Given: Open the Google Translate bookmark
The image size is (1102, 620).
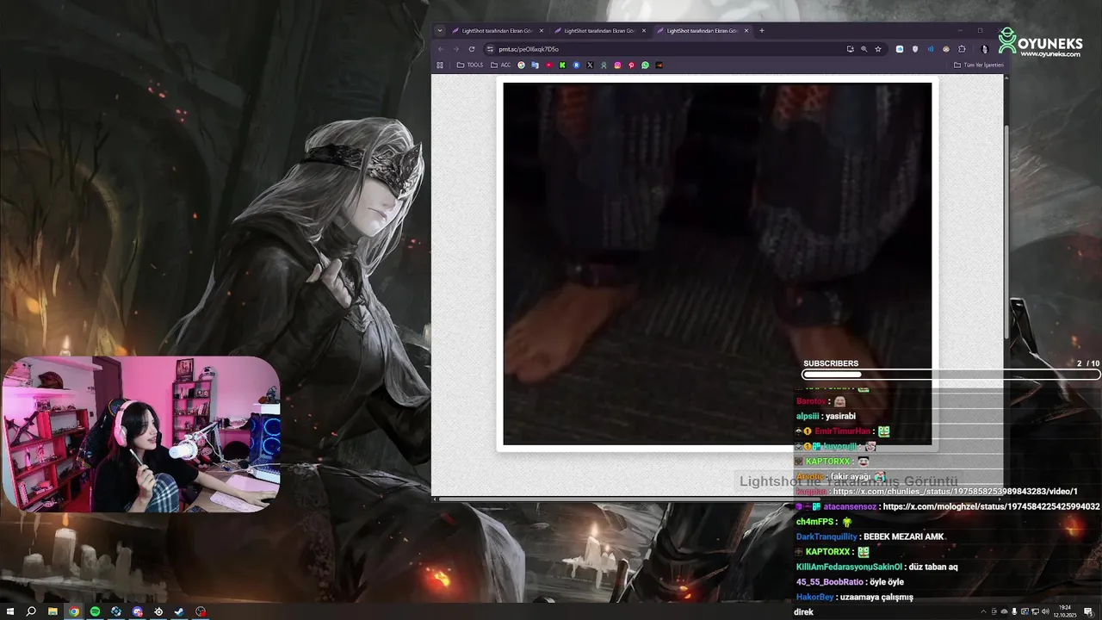Looking at the screenshot, I should [x=535, y=65].
